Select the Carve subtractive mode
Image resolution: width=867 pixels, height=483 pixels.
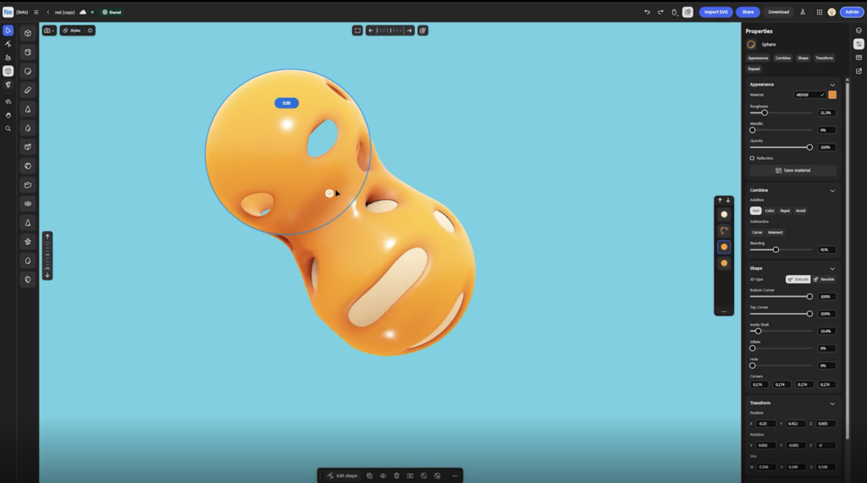click(x=757, y=233)
